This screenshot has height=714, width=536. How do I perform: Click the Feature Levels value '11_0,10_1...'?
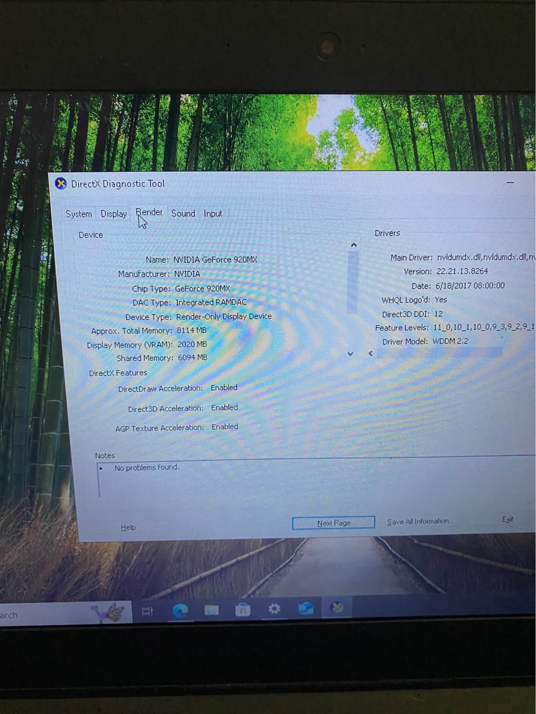tap(484, 327)
